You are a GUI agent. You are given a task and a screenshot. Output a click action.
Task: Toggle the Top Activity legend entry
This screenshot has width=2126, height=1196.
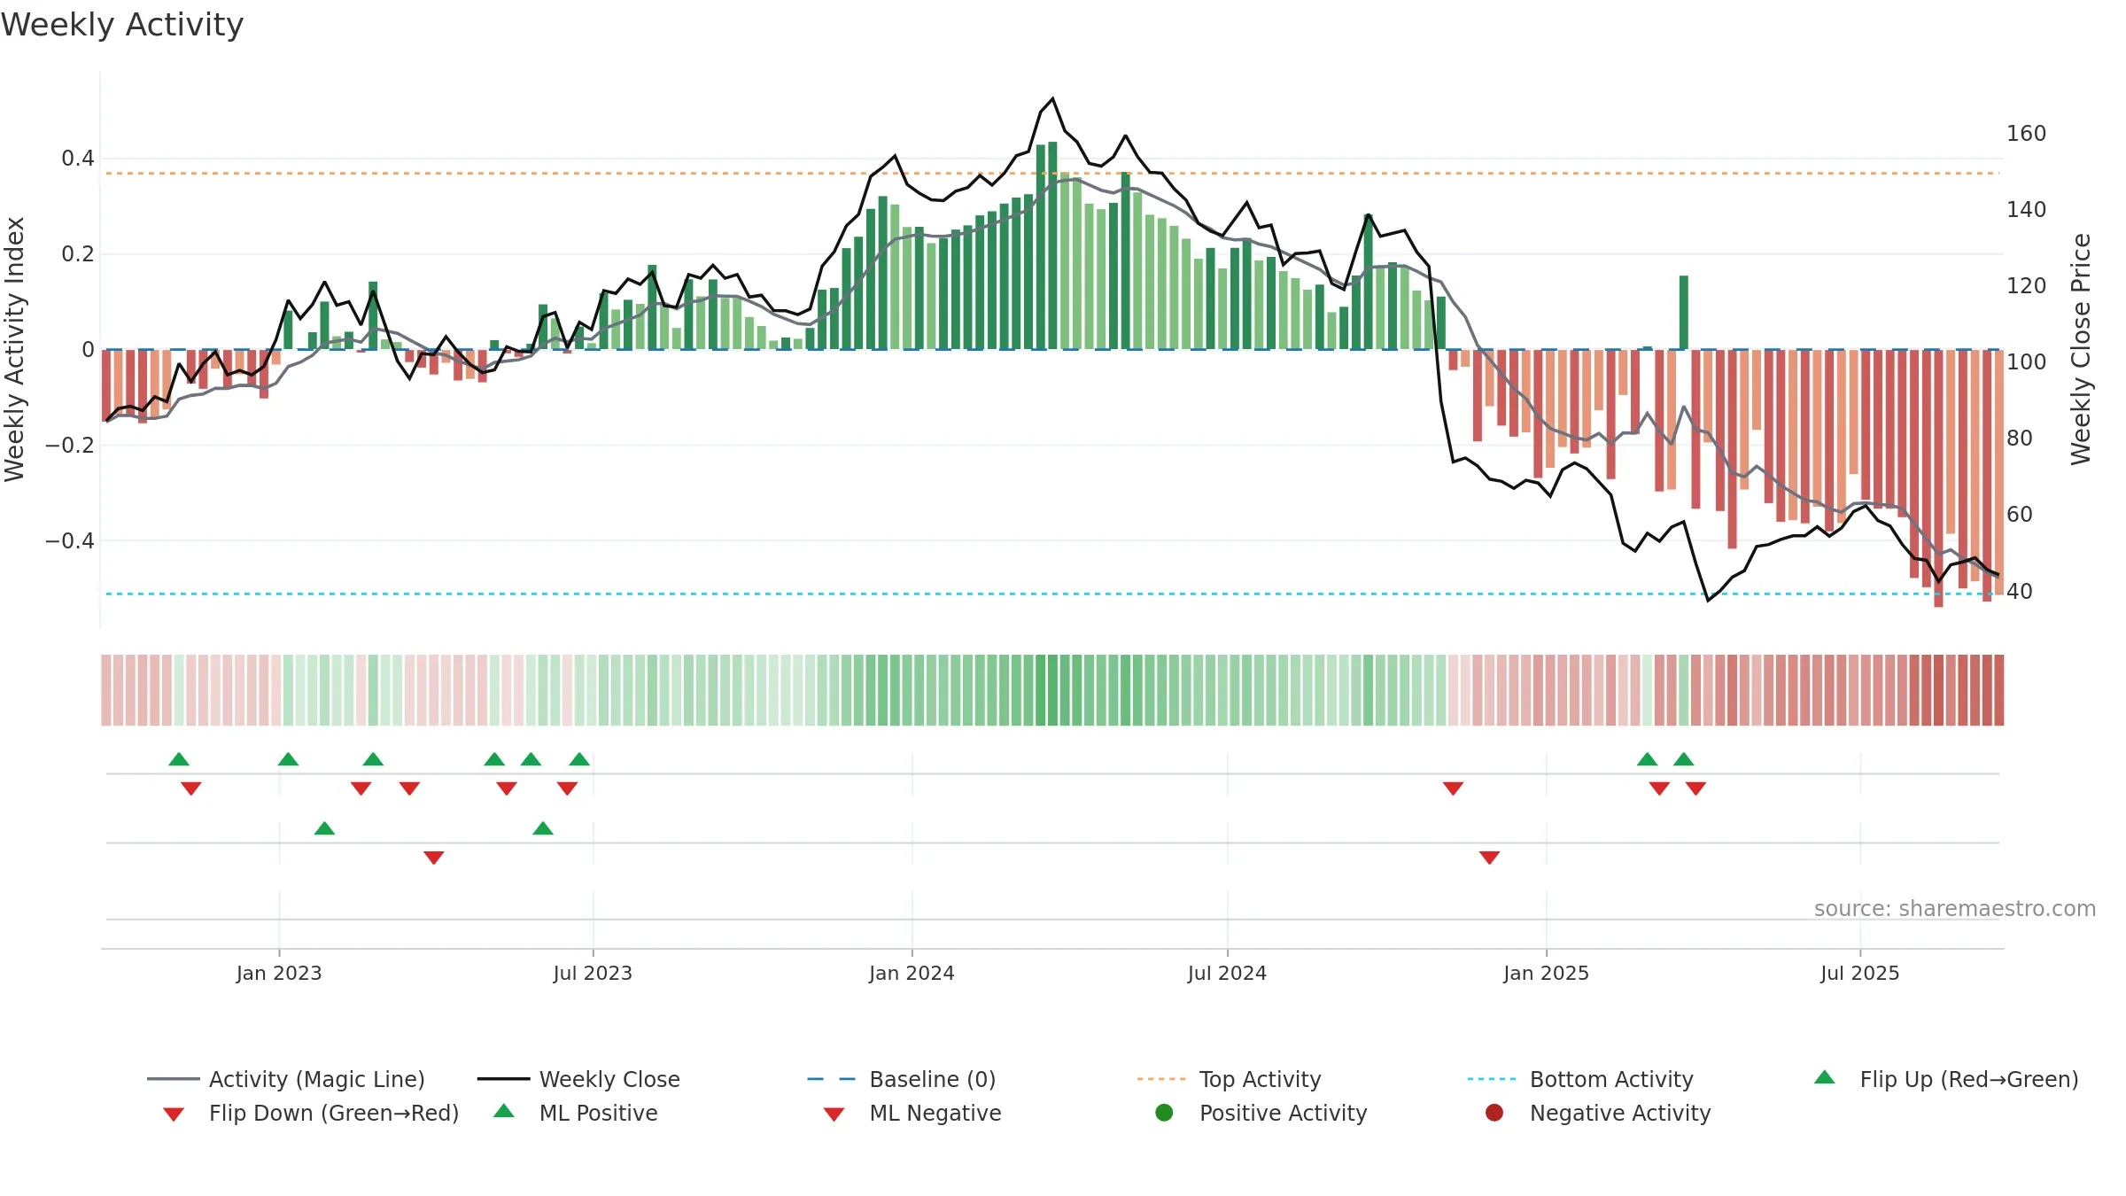click(1229, 1079)
